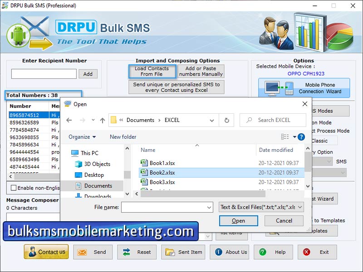Open the Organize menu
The height and width of the screenshot is (272, 363).
click(x=82, y=137)
